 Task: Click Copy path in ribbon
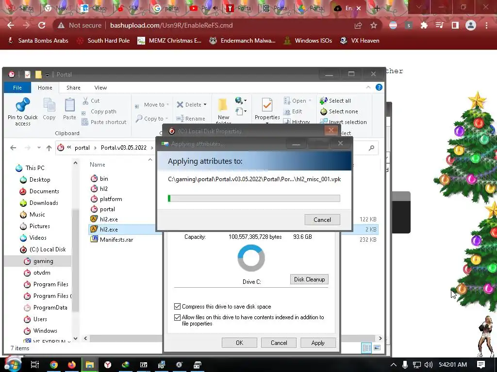point(99,111)
